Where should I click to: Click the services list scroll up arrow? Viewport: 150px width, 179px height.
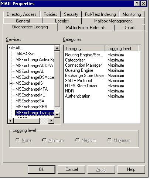tap(57, 48)
